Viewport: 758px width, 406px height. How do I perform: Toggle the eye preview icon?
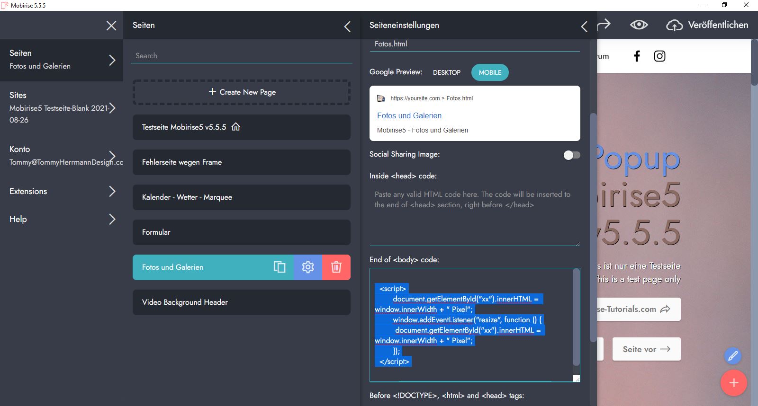(639, 25)
